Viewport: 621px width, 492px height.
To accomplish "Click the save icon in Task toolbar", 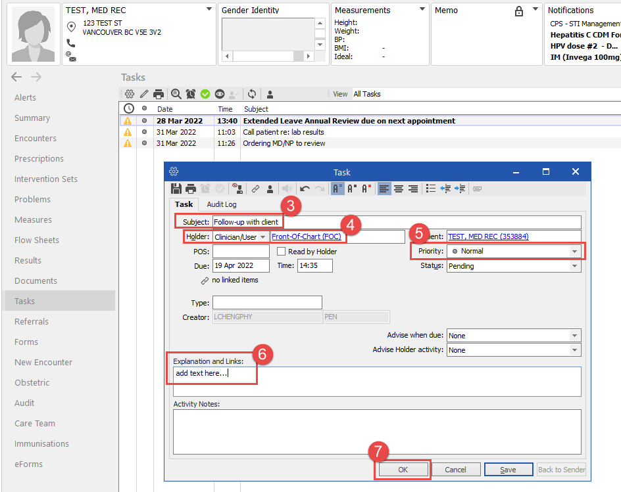I will (175, 189).
